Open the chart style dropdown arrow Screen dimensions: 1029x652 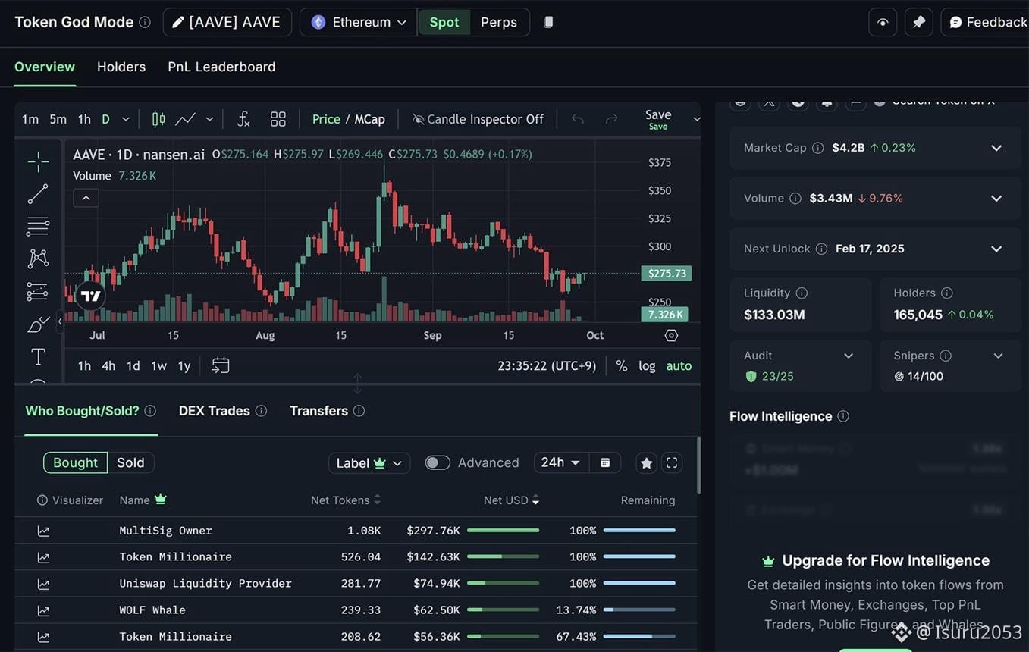pos(209,119)
